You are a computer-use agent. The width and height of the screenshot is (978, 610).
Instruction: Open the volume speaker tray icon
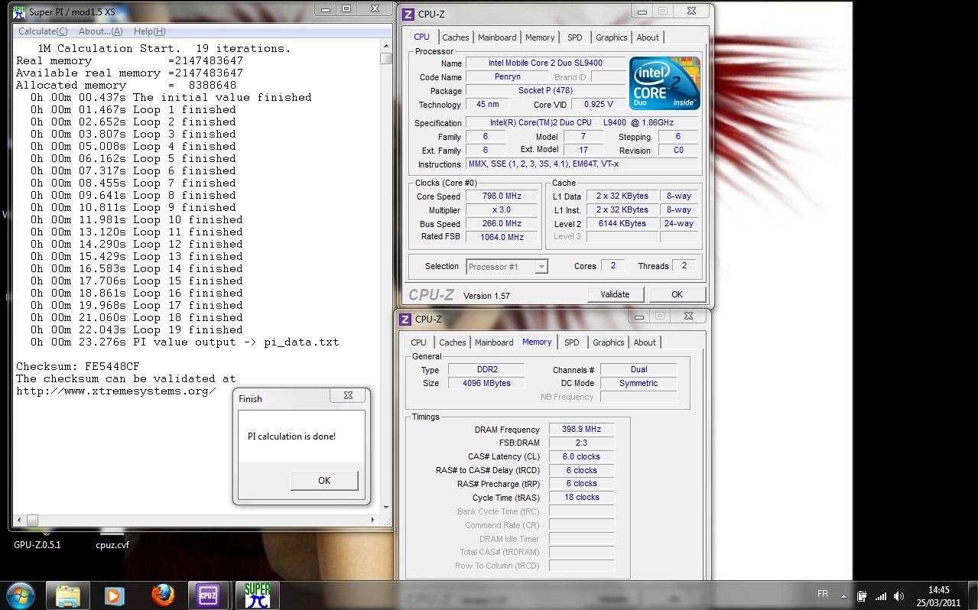pyautogui.click(x=899, y=596)
